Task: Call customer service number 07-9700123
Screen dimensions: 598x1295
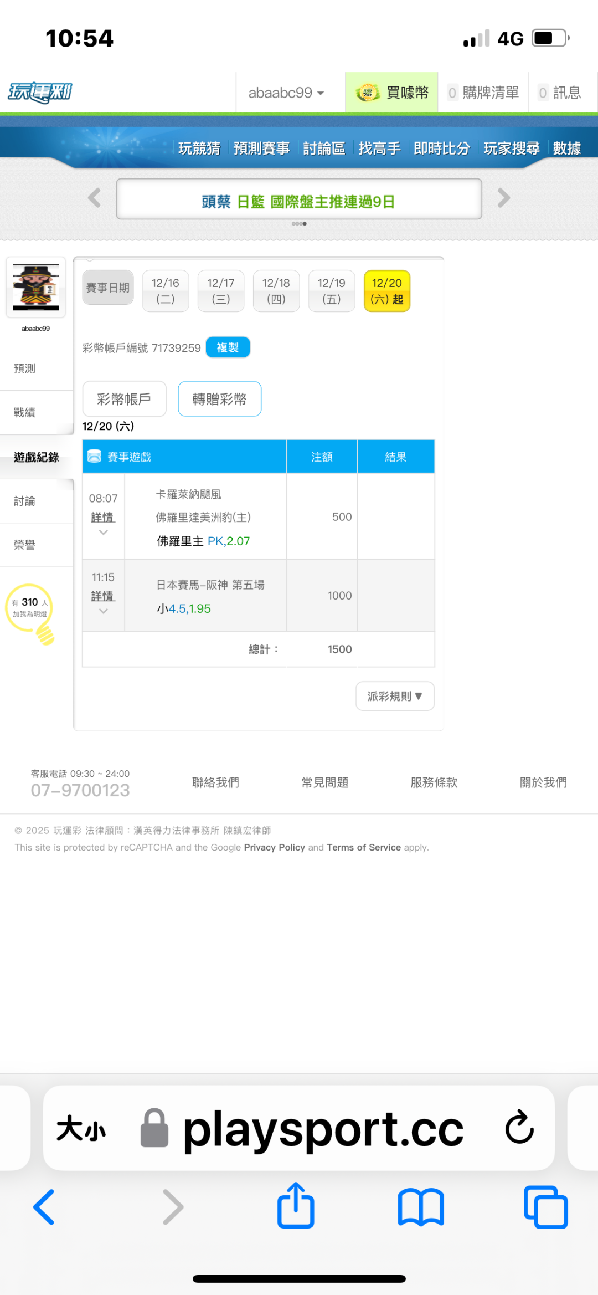Action: point(80,790)
